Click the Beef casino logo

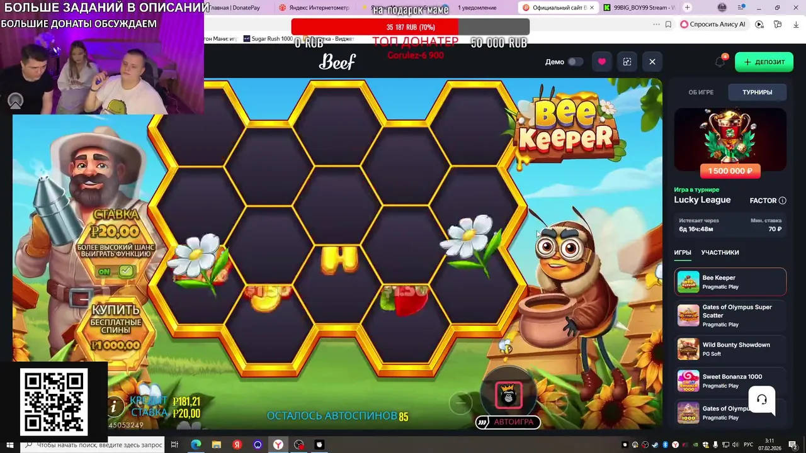click(x=338, y=62)
